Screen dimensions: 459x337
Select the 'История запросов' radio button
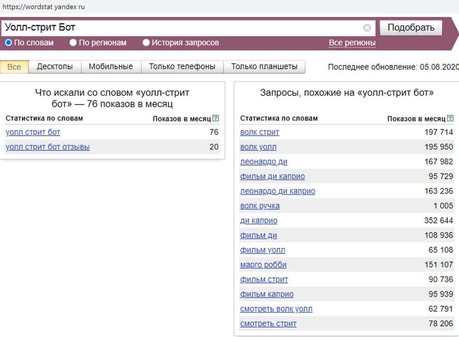coord(146,43)
